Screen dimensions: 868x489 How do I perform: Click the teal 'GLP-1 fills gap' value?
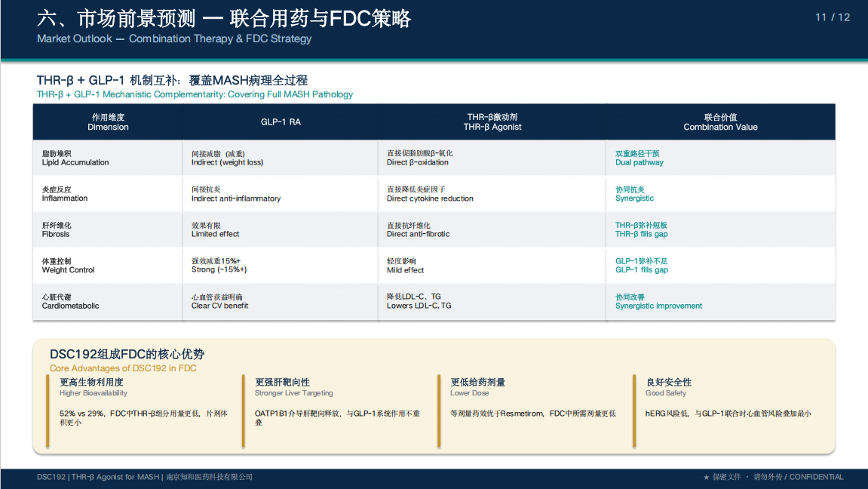pyautogui.click(x=642, y=269)
